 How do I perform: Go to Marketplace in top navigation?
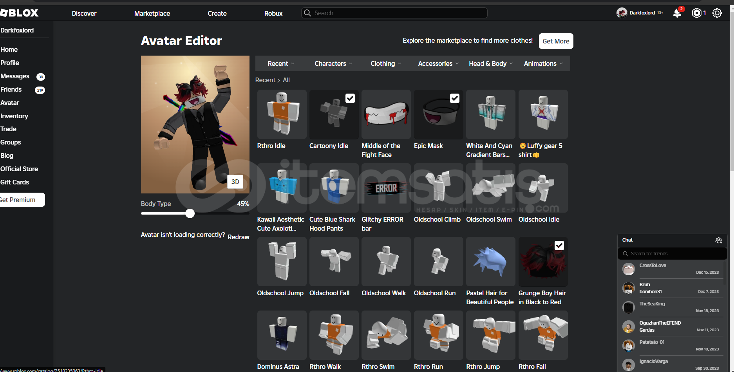coord(152,13)
